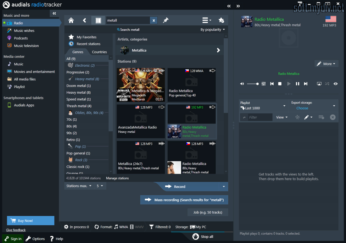The height and width of the screenshot is (243, 346).
Task: Pause playback in the player
Action: tap(298, 84)
